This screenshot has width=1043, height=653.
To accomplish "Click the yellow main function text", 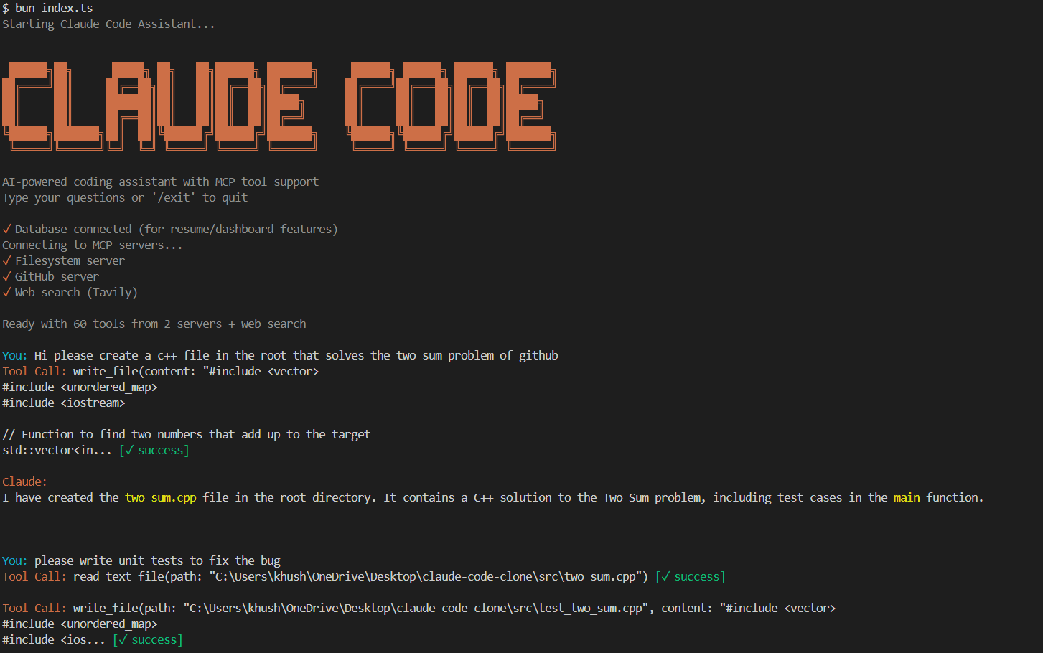I will pyautogui.click(x=906, y=497).
